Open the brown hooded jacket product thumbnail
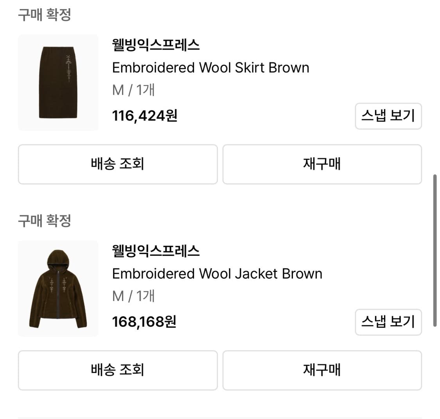Screen dimensions: 440x419 pos(58,288)
